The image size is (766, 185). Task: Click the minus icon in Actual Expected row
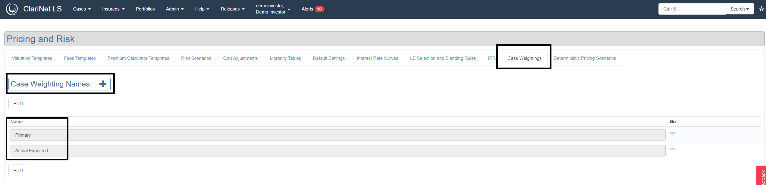click(x=673, y=149)
